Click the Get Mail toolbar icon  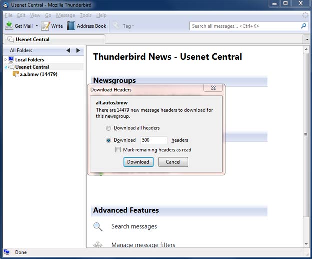click(9, 26)
